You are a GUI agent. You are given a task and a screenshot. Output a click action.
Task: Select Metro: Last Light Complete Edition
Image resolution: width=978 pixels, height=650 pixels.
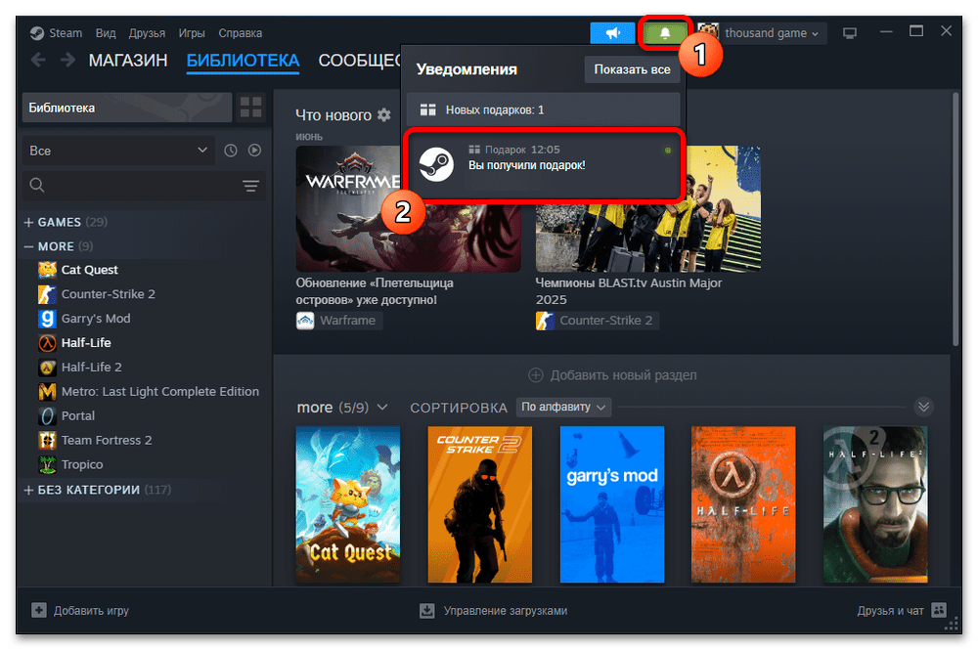coord(160,391)
